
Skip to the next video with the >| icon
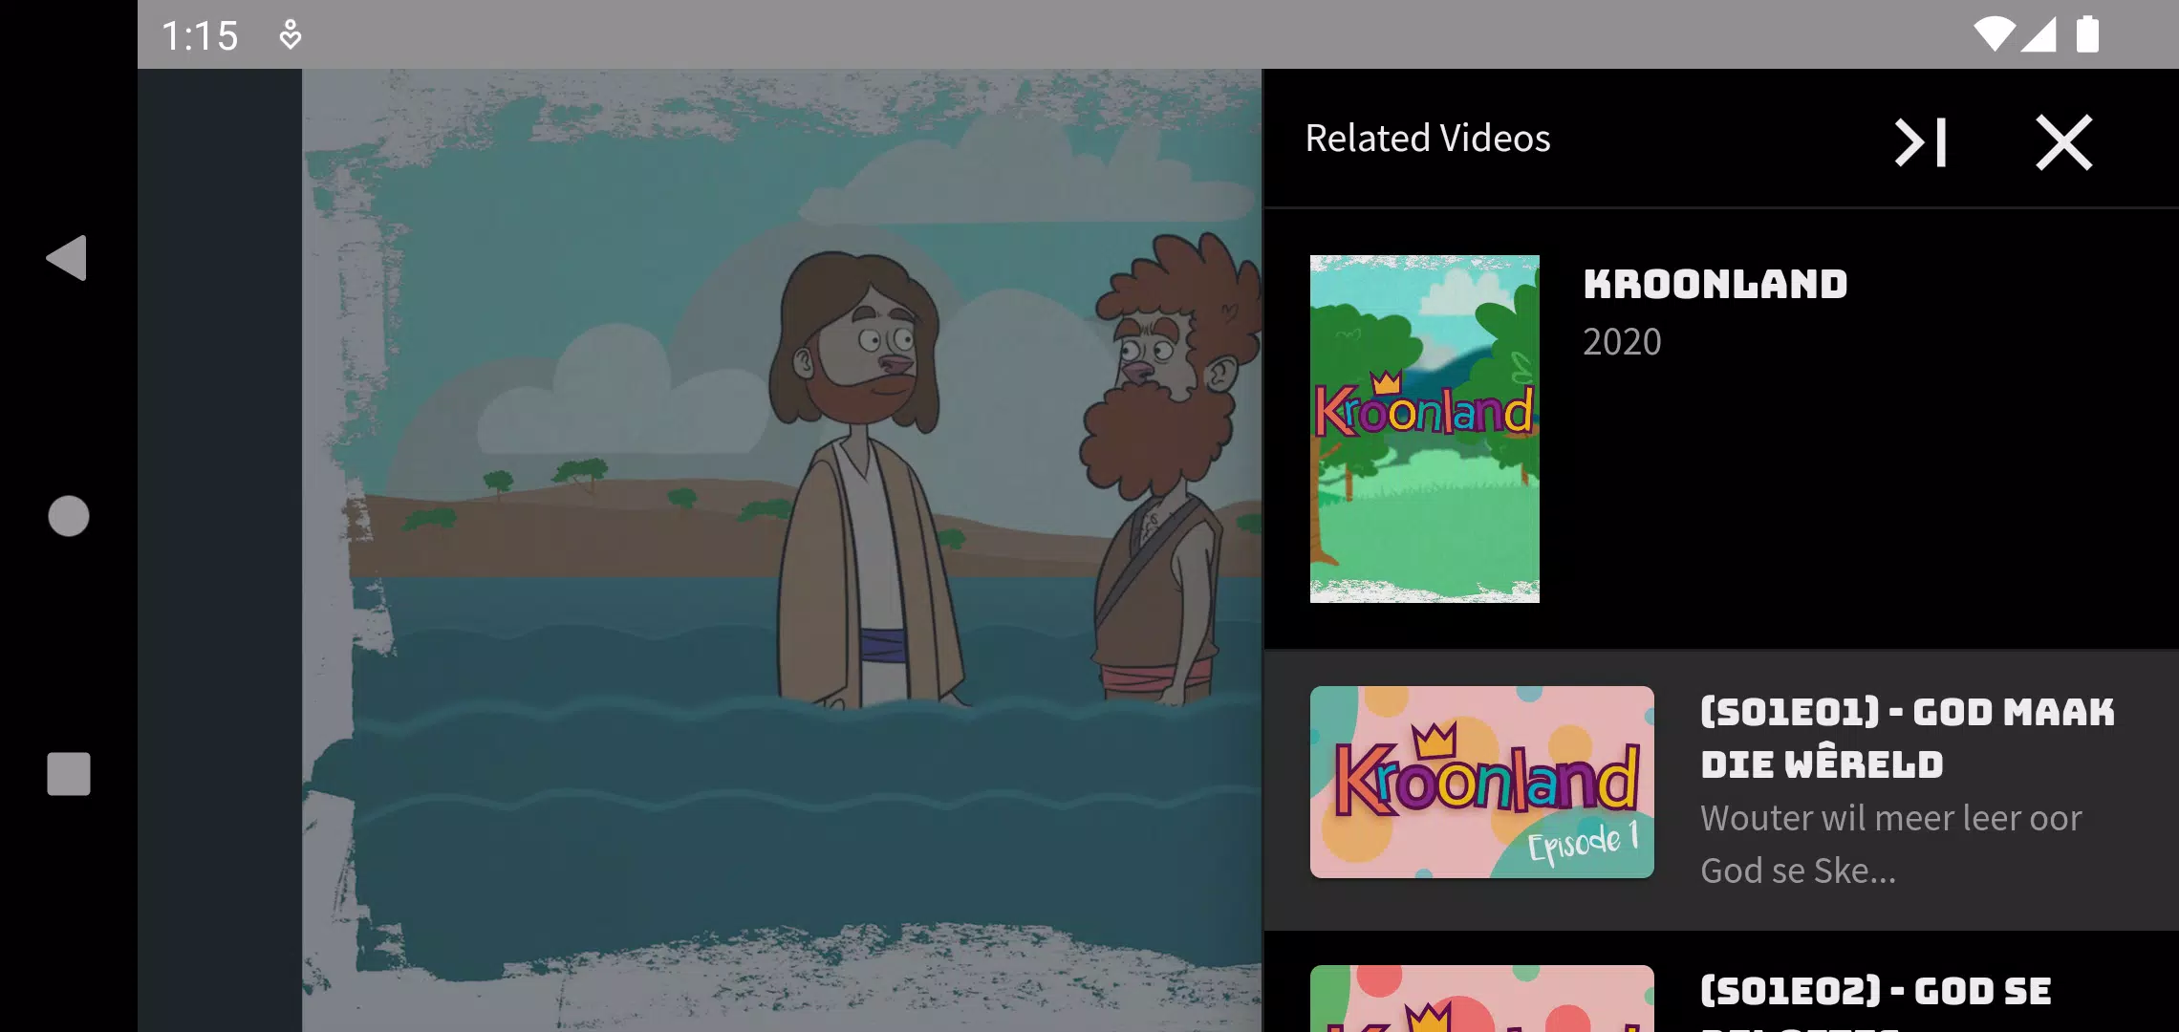click(x=1921, y=142)
